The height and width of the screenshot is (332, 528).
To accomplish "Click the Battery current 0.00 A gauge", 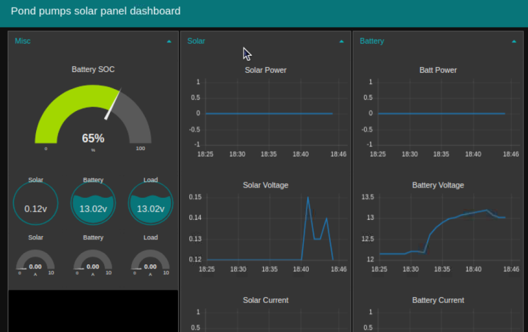I will click(93, 263).
